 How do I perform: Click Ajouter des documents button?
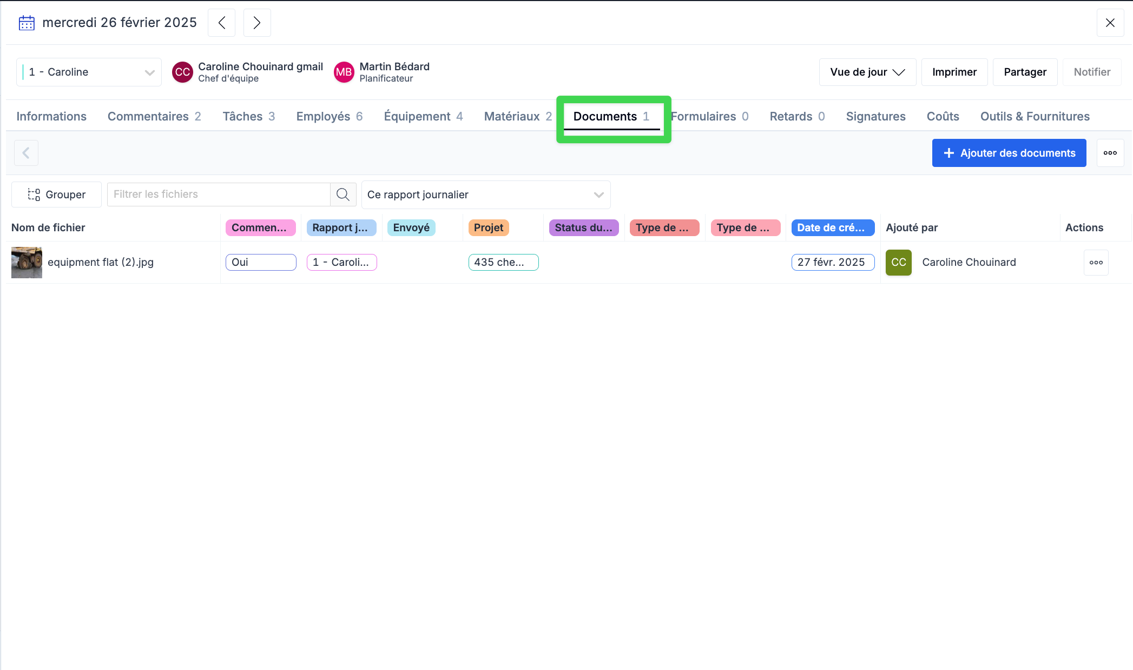[x=1009, y=153]
